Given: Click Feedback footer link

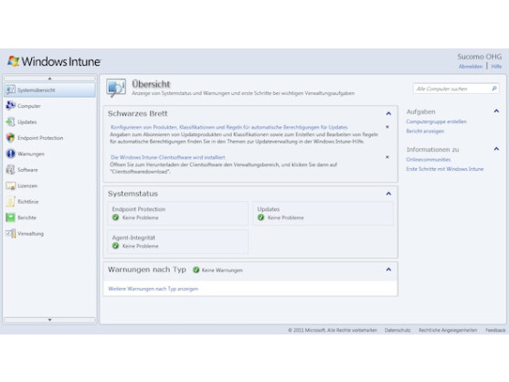Looking at the screenshot, I should coord(495,330).
